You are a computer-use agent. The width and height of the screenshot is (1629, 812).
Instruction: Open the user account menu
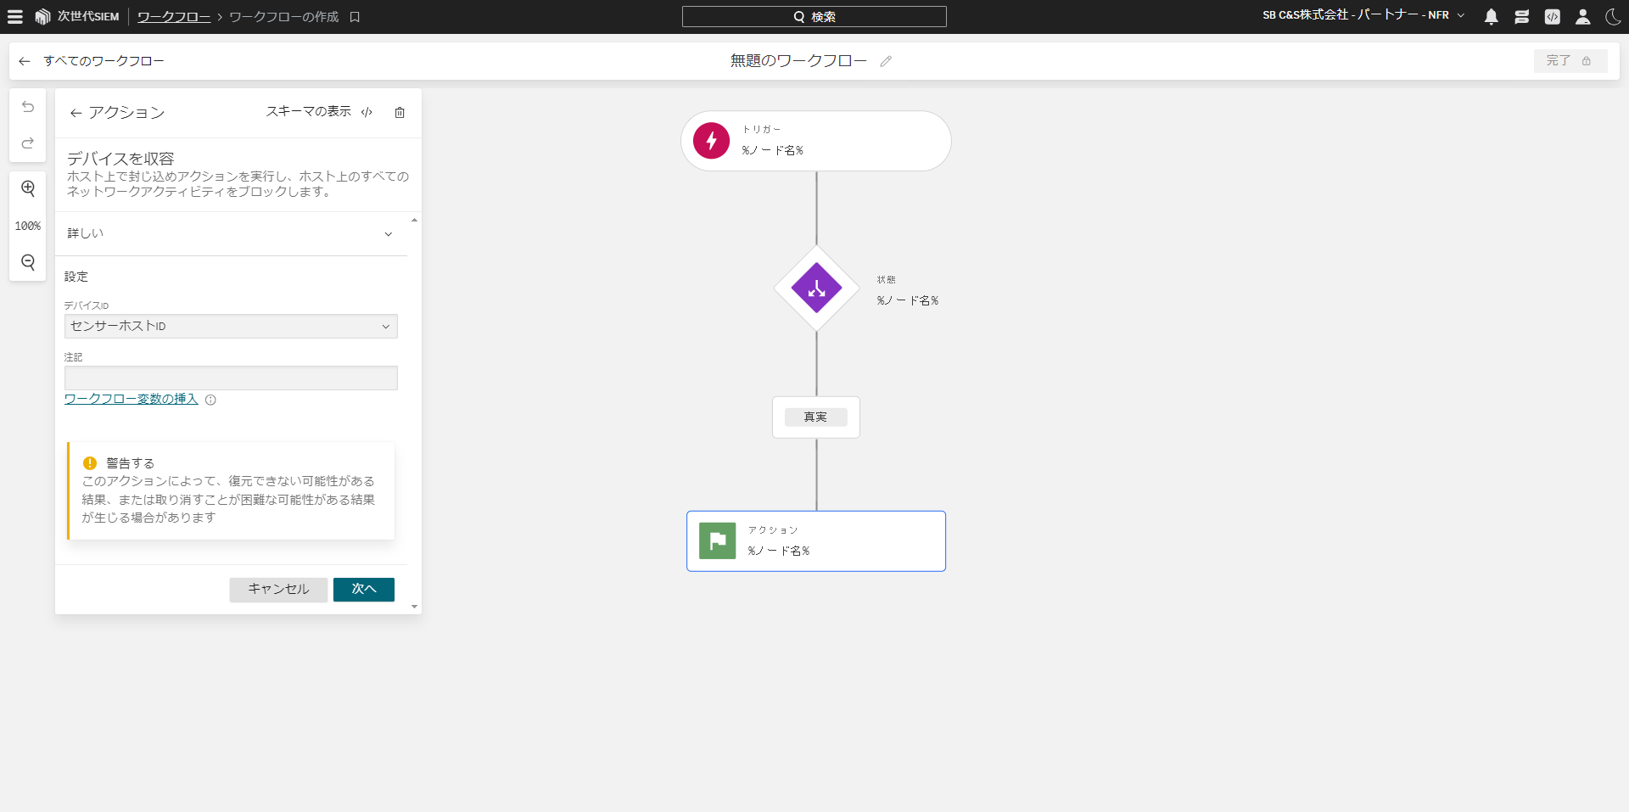coord(1582,16)
